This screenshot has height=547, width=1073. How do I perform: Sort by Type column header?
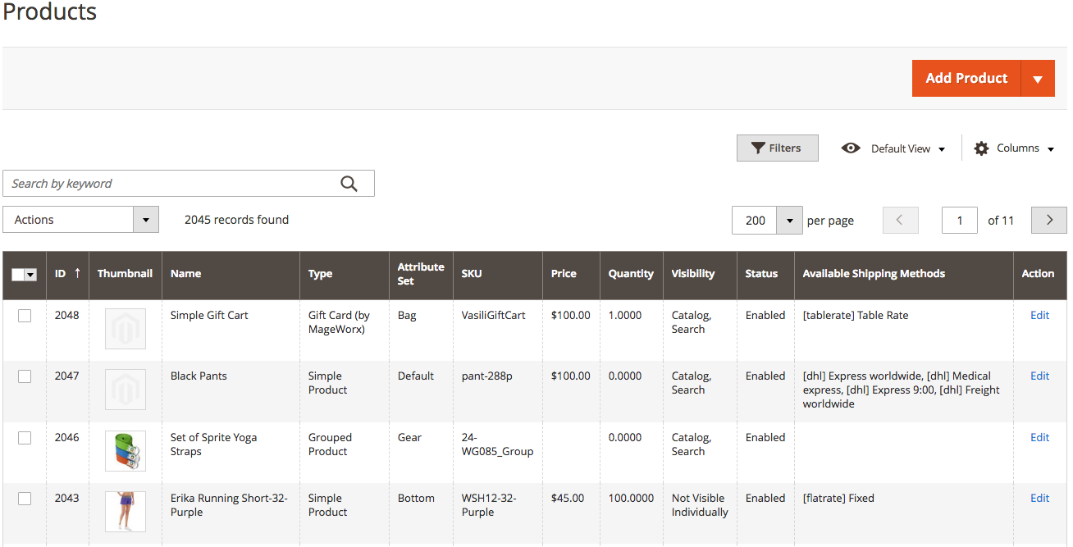pos(345,274)
